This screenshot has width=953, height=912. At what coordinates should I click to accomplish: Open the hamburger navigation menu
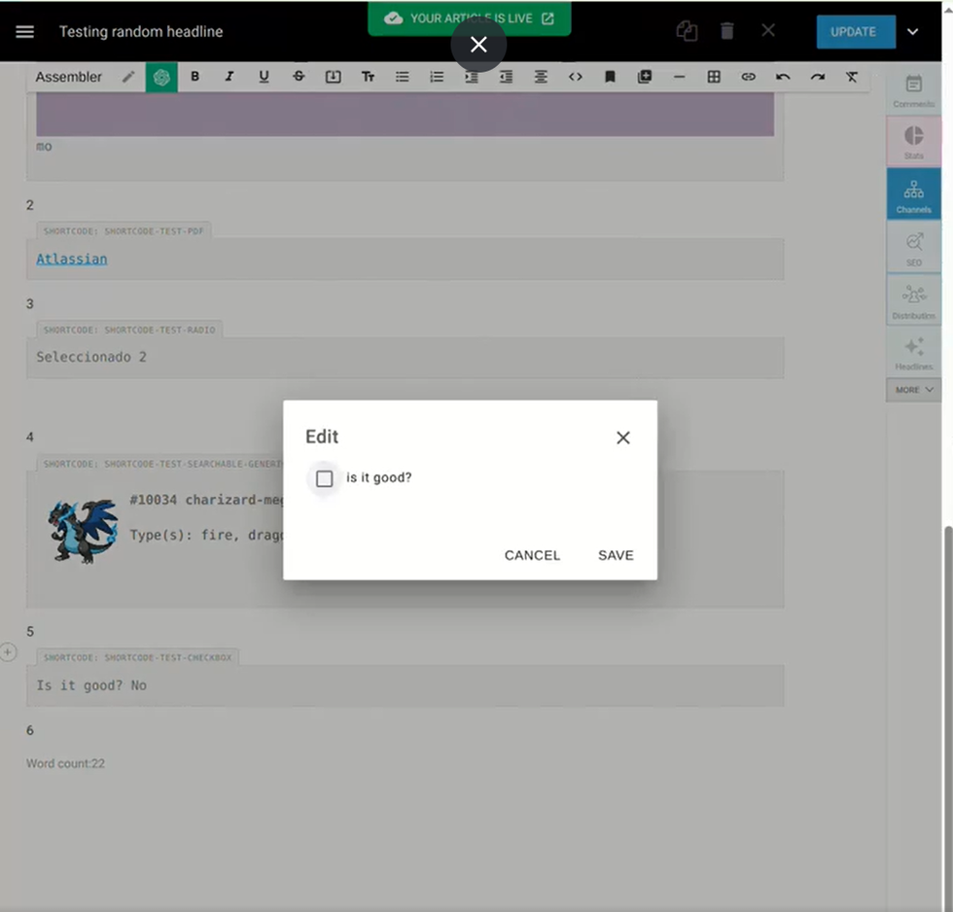25,31
